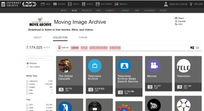Open the Blog menu item
This screenshot has height=111, width=204.
(74, 11)
